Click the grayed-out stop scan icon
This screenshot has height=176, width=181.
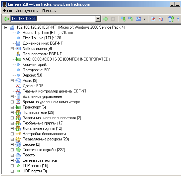[113, 19]
